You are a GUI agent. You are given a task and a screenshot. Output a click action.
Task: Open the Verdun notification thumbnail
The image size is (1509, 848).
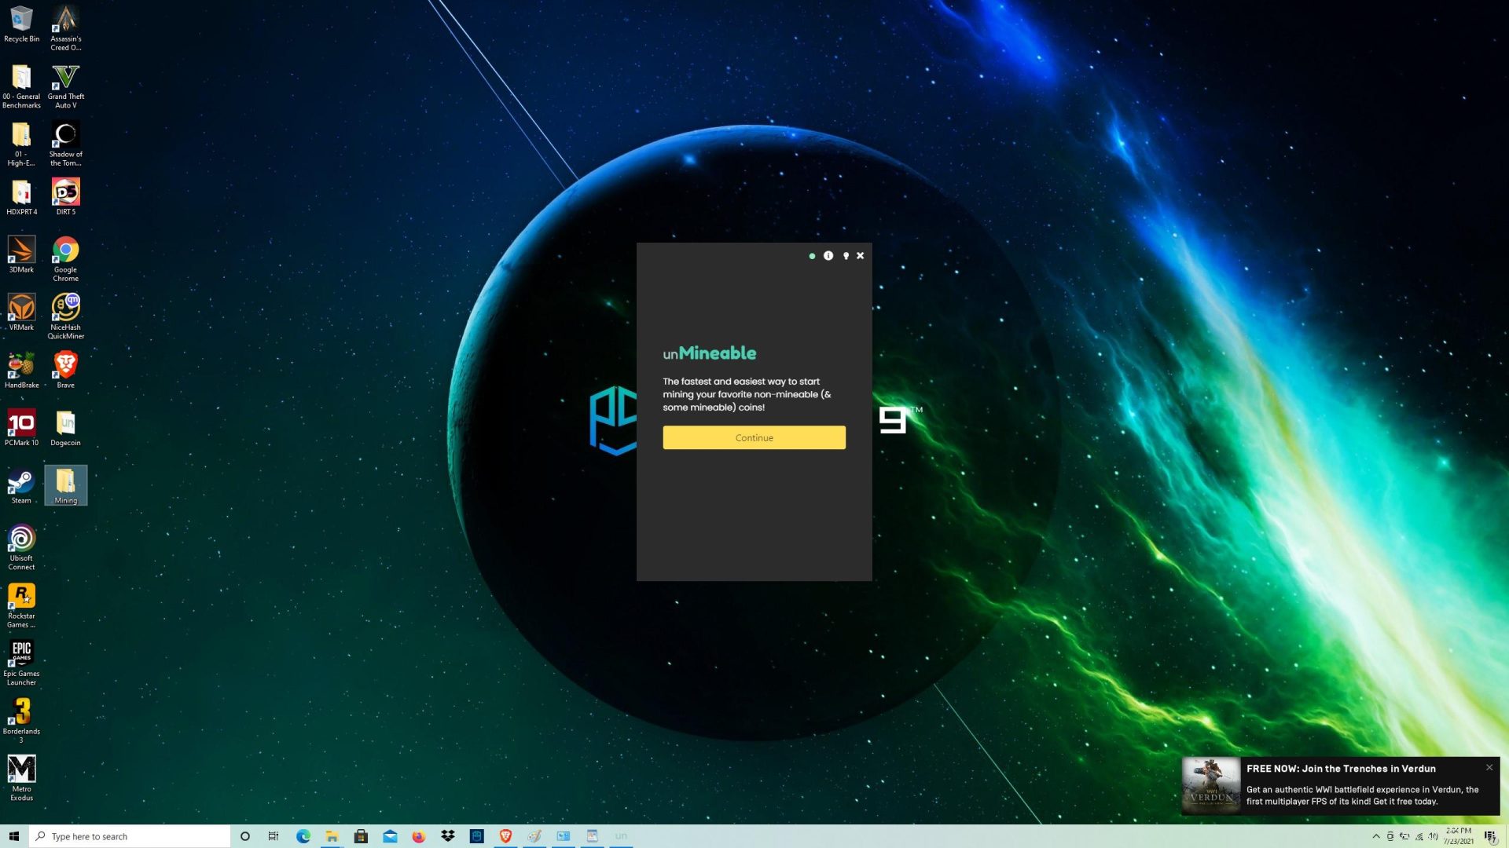(x=1211, y=785)
